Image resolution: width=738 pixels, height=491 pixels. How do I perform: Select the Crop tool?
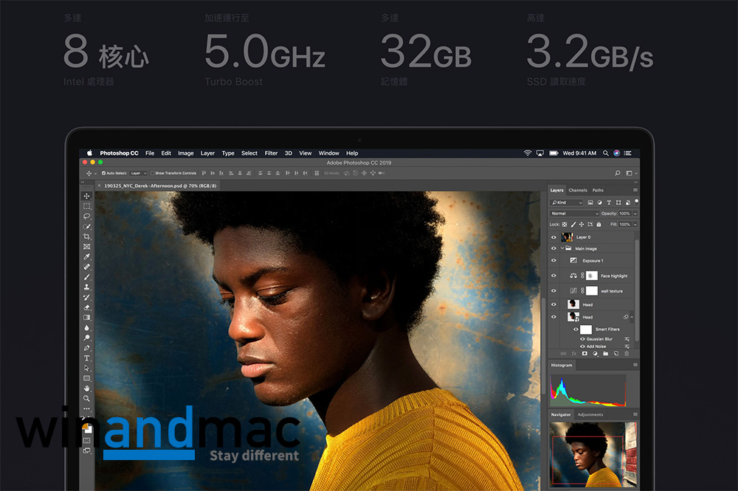tap(87, 237)
